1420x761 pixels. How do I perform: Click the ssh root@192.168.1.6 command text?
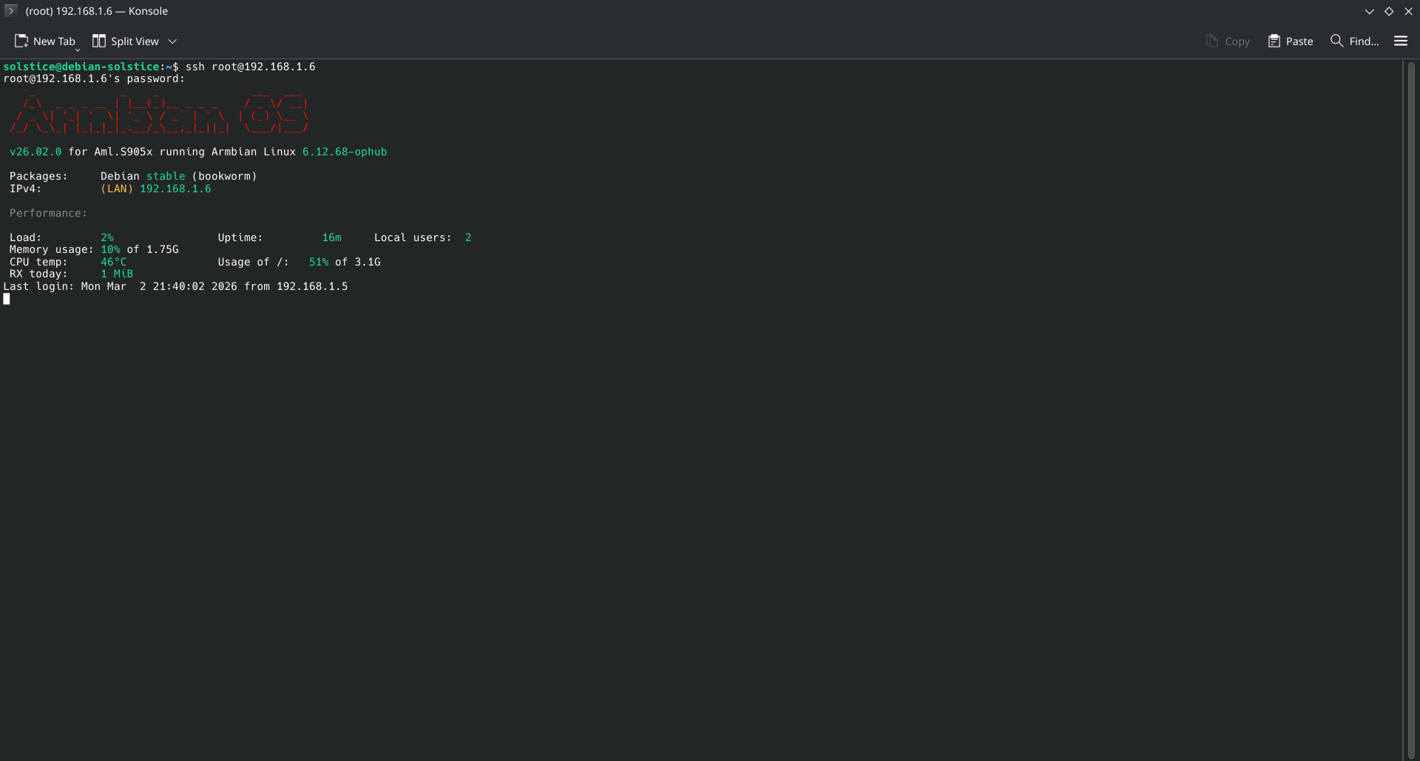point(250,67)
